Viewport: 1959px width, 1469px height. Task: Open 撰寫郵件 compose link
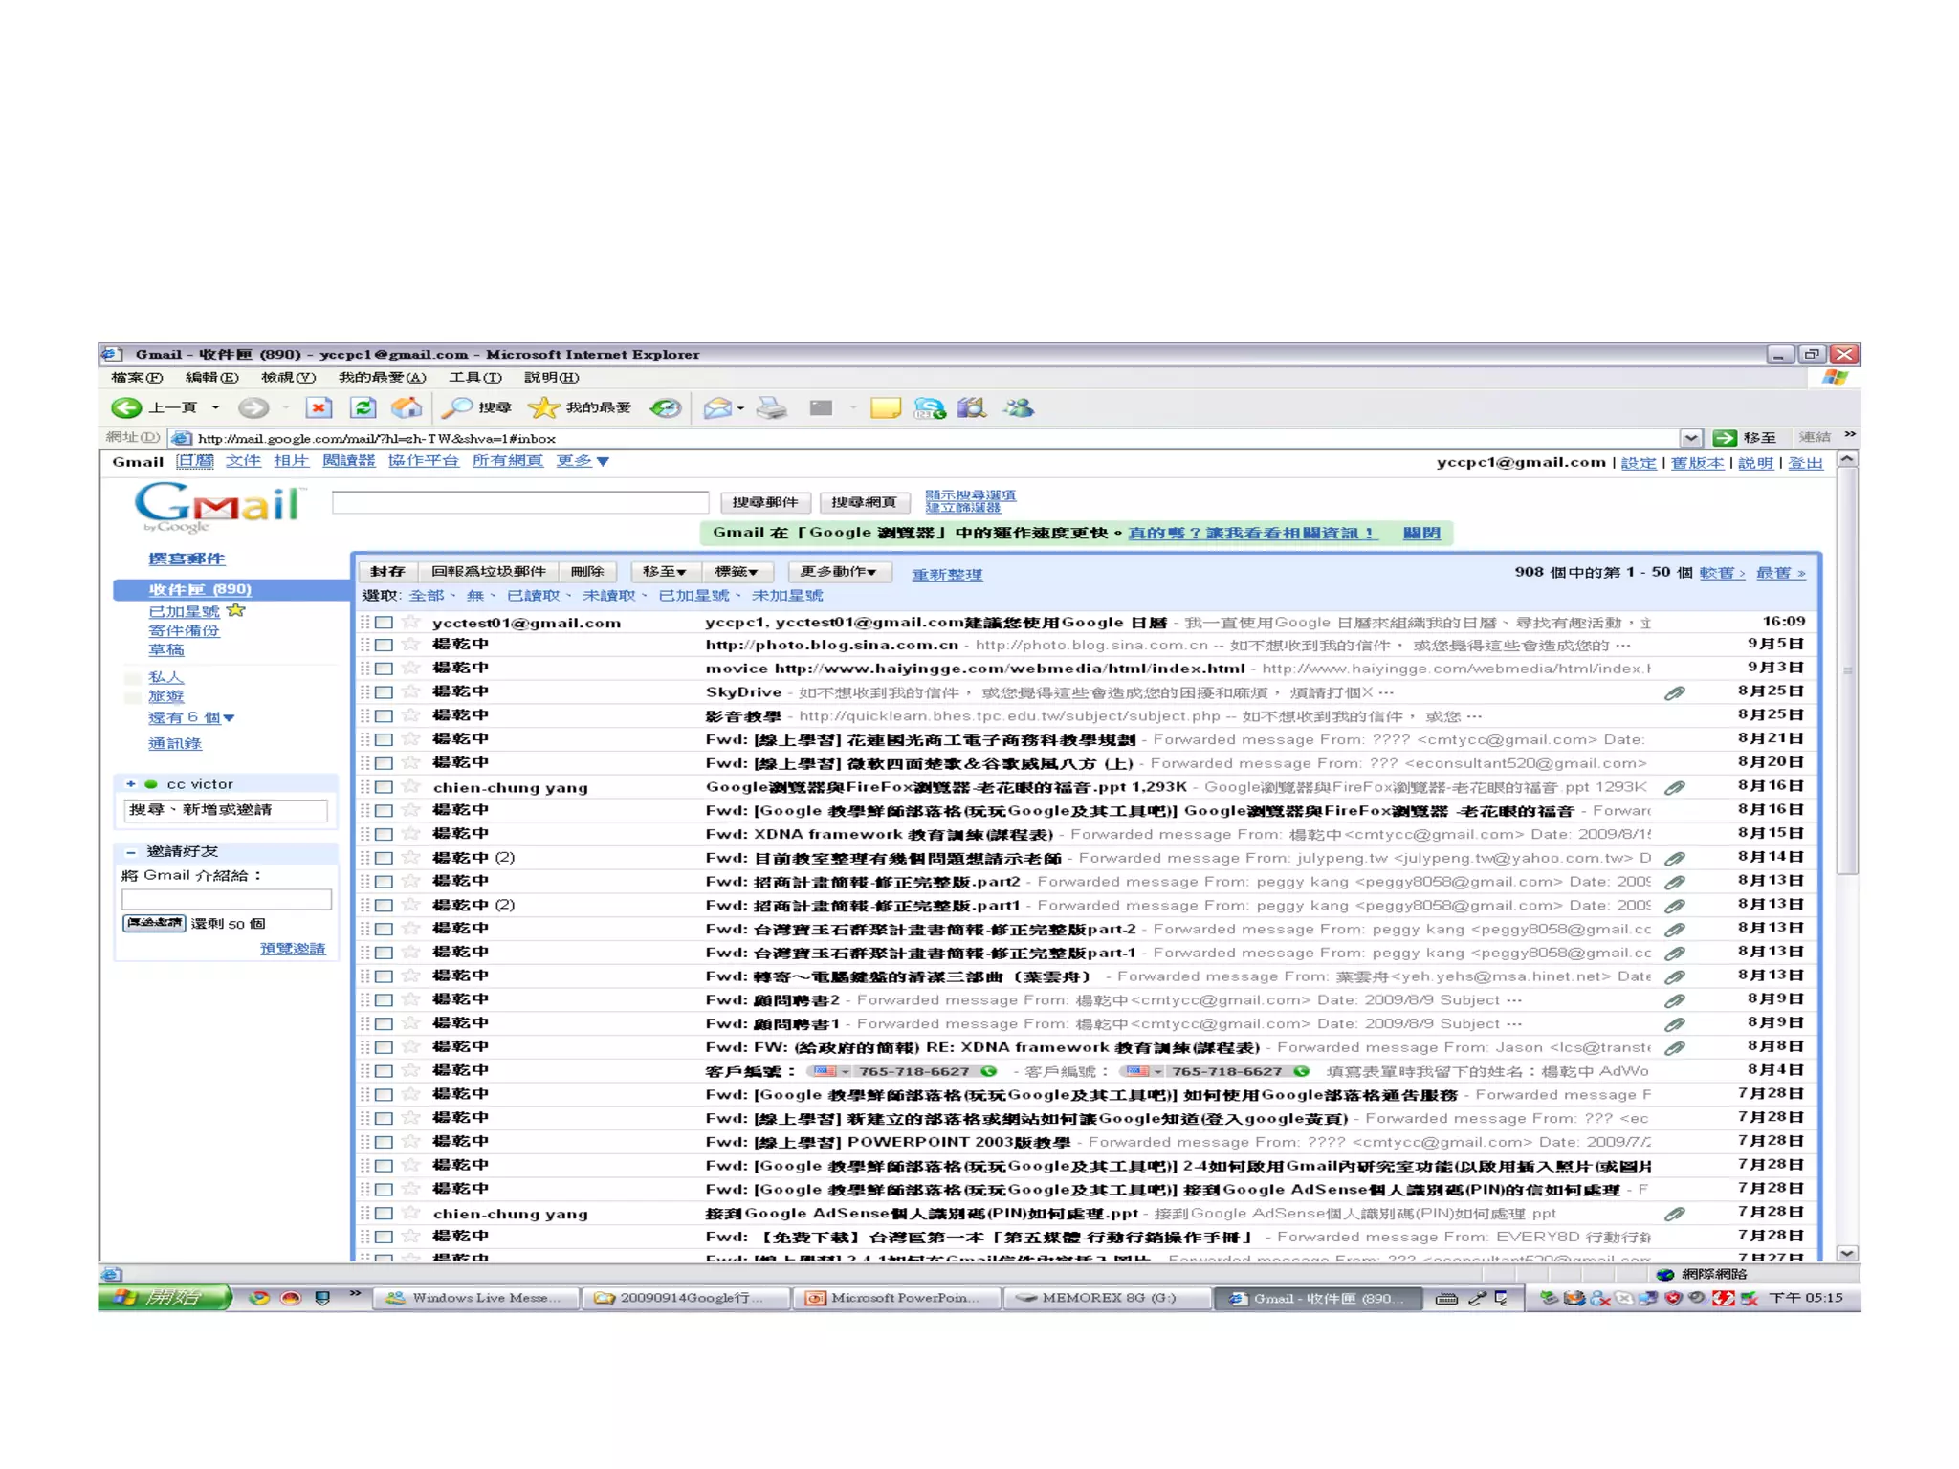187,559
